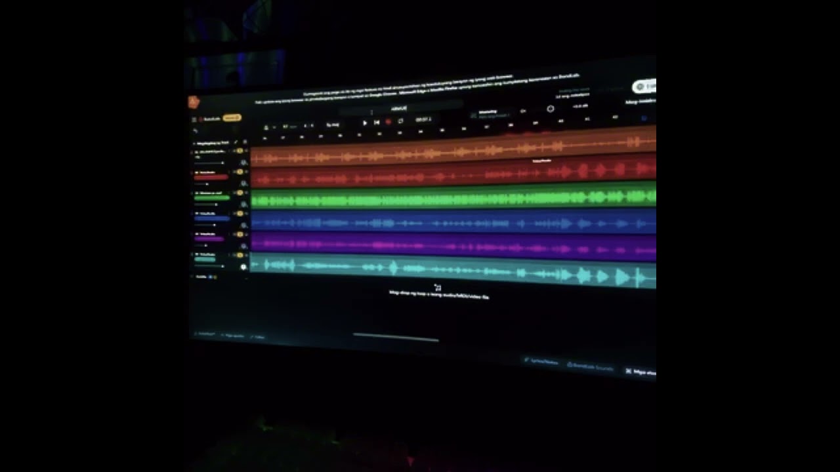The image size is (840, 472).
Task: Toggle the yellow button on the green track
Action: click(240, 193)
